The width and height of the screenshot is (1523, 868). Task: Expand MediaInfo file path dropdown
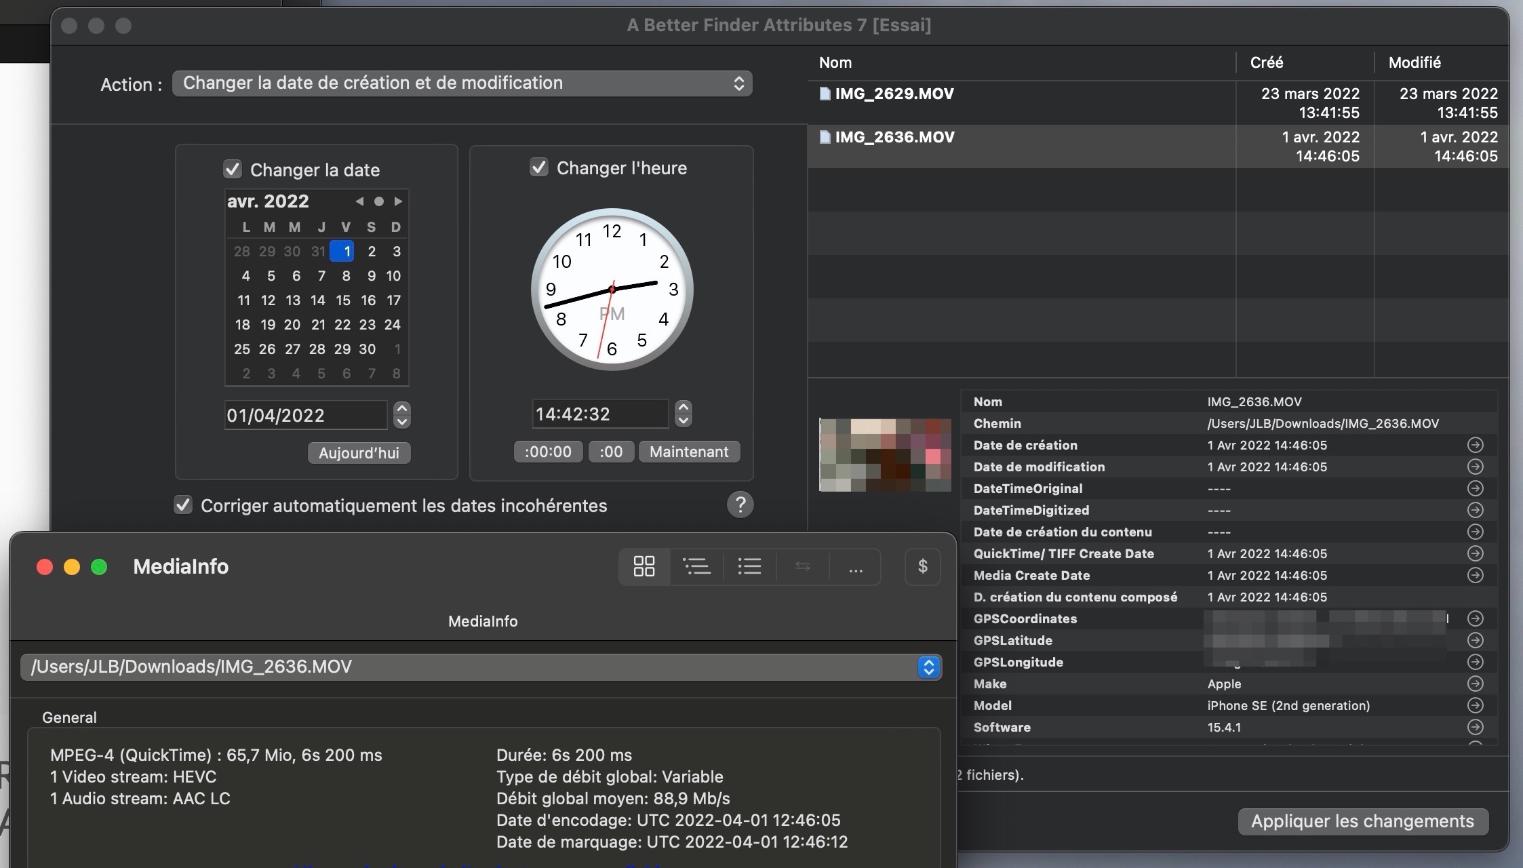point(928,667)
